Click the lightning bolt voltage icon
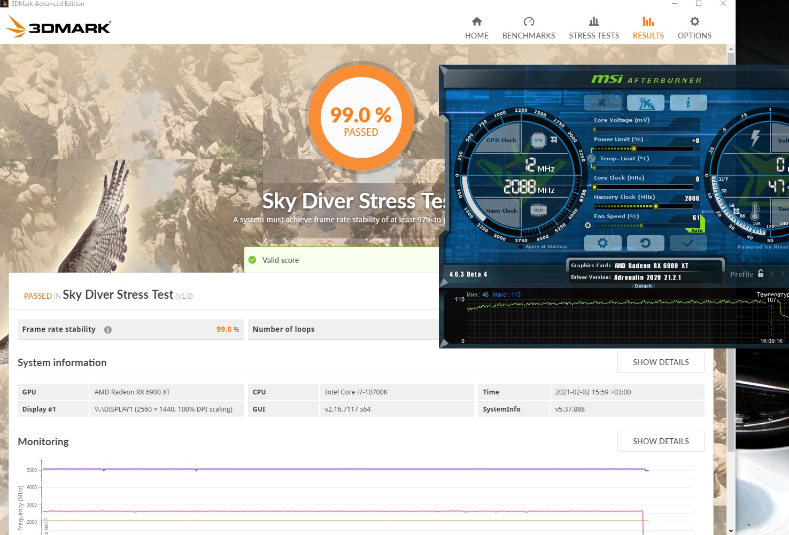 click(x=755, y=138)
